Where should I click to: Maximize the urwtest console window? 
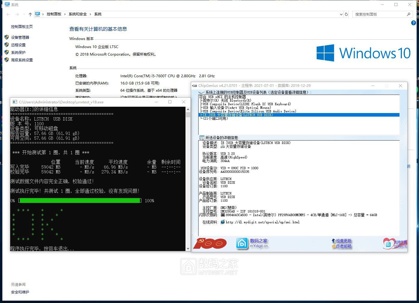(170, 102)
